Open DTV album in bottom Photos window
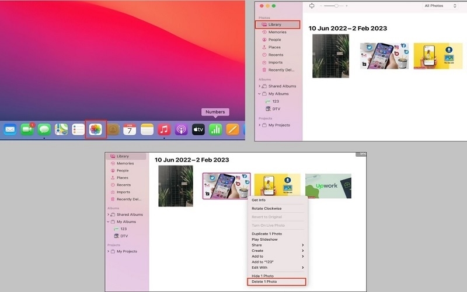This screenshot has width=467, height=292. (121, 236)
